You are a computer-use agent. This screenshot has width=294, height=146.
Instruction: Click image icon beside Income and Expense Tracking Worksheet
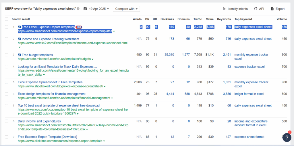point(19,39)
